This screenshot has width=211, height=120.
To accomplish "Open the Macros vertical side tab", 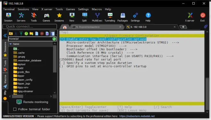I will (5, 81).
